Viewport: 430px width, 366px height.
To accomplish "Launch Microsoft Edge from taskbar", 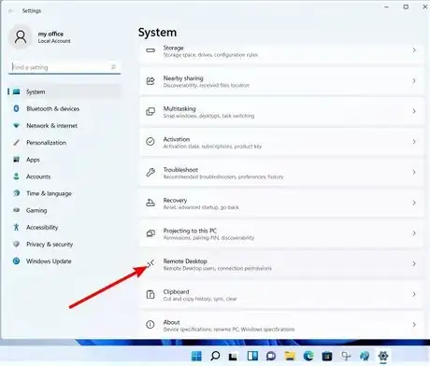I will [308, 356].
